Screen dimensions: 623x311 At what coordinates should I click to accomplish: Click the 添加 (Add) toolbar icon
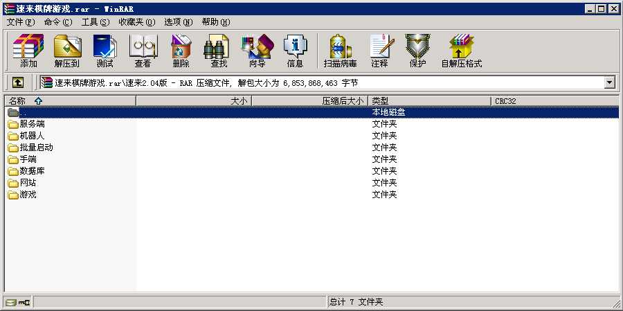tap(28, 51)
